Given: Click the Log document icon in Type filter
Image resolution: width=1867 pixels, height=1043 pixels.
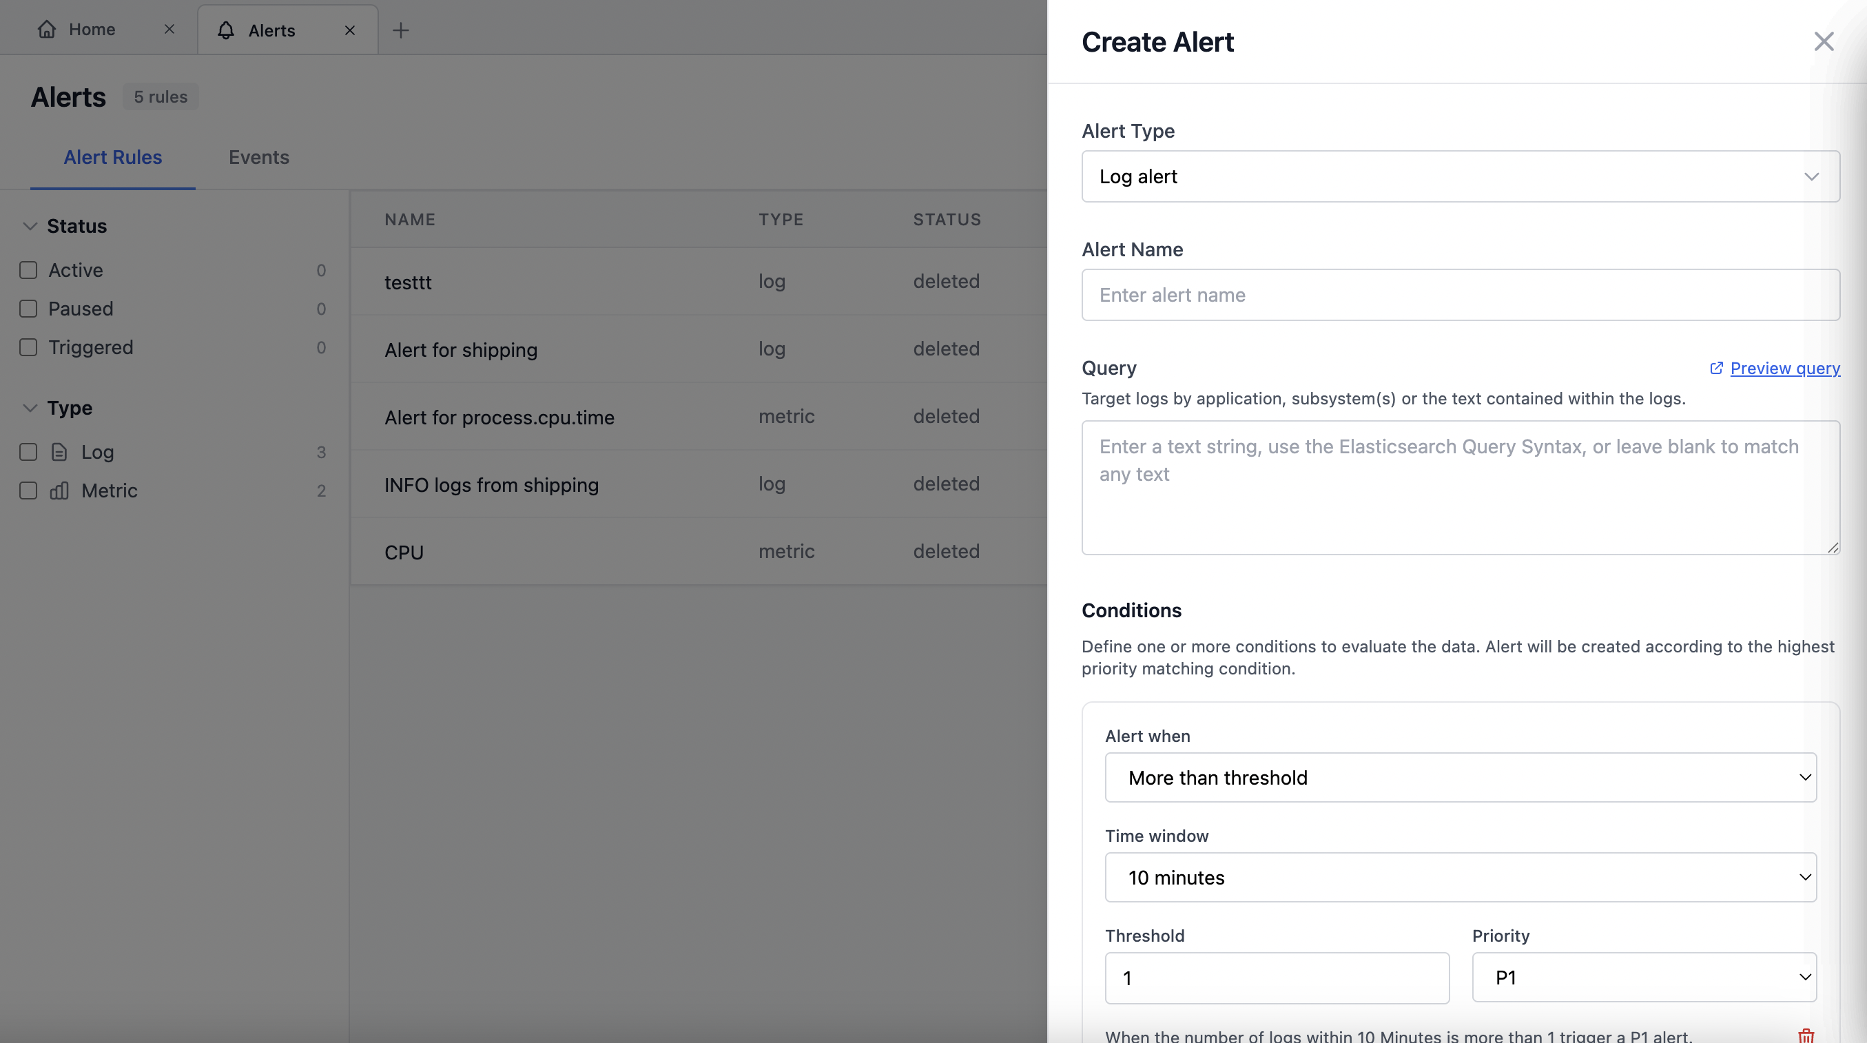Looking at the screenshot, I should [x=59, y=451].
